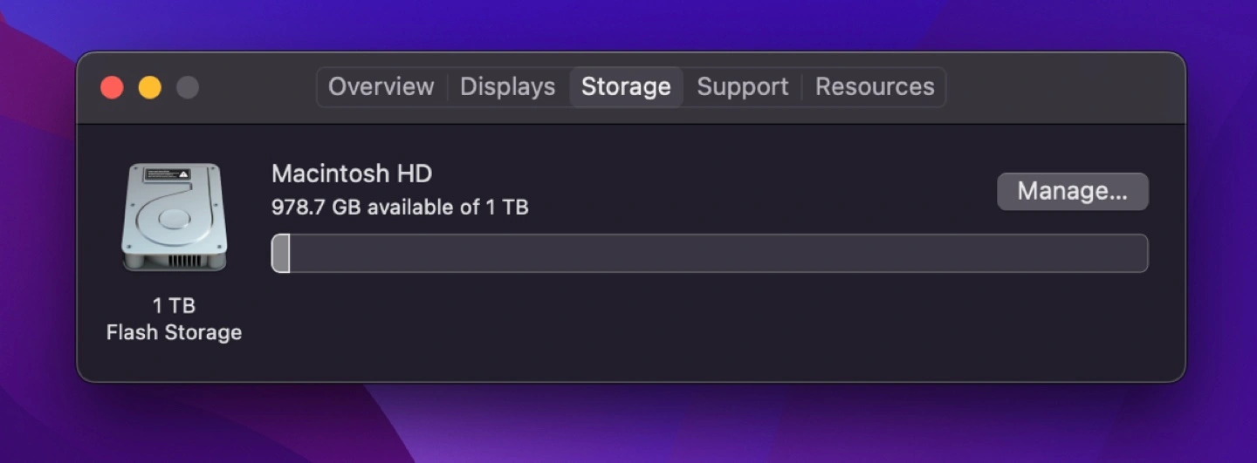Click the Macintosh HD volume name
This screenshot has width=1257, height=463.
pos(352,174)
